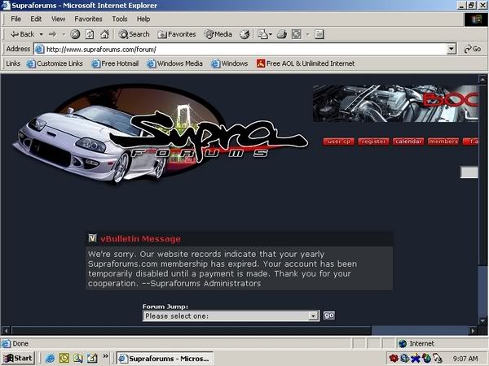Launch Internet Explorer from Quick Launch
Screen dimensions: 489x366
click(x=51, y=359)
